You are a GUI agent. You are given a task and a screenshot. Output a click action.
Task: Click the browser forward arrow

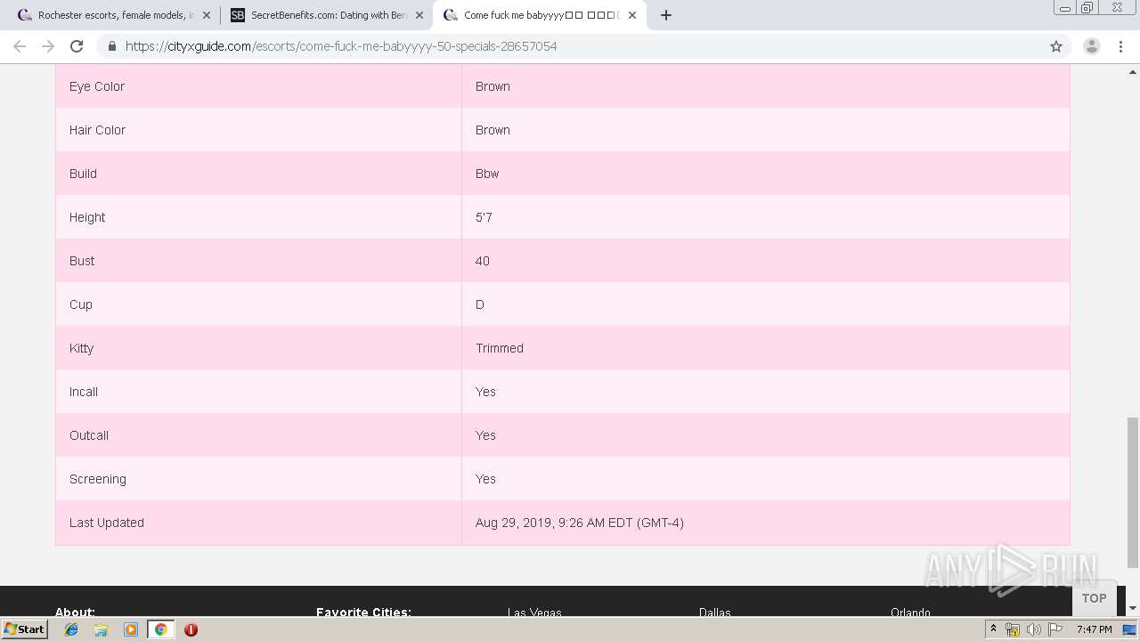(x=48, y=46)
